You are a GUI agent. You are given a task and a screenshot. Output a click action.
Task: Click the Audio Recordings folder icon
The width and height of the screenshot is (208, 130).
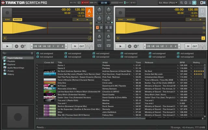point(5,68)
